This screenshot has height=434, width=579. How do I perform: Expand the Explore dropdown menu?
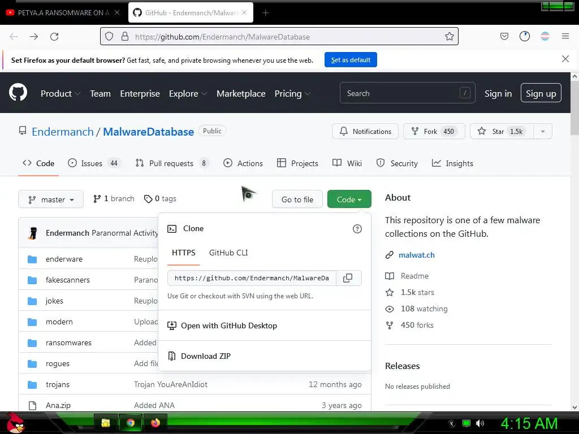point(188,94)
